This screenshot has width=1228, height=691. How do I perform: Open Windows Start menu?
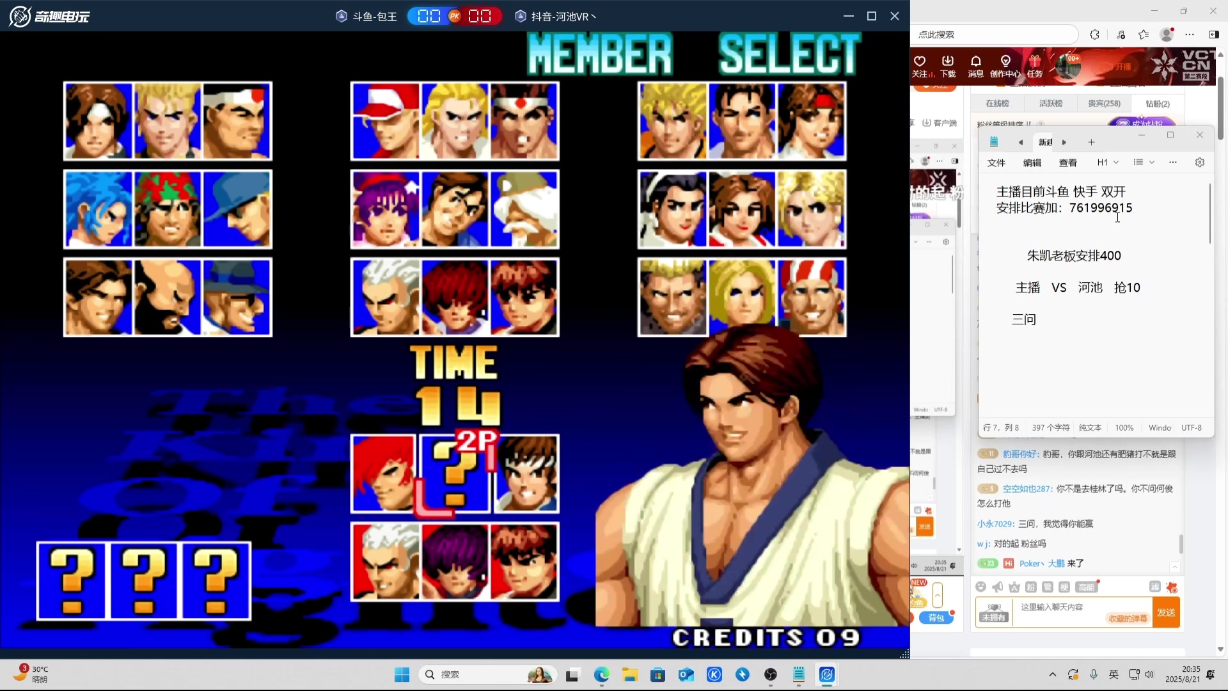tap(402, 675)
